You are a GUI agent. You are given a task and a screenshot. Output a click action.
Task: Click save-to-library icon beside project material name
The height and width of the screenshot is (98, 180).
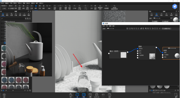tap(171, 18)
